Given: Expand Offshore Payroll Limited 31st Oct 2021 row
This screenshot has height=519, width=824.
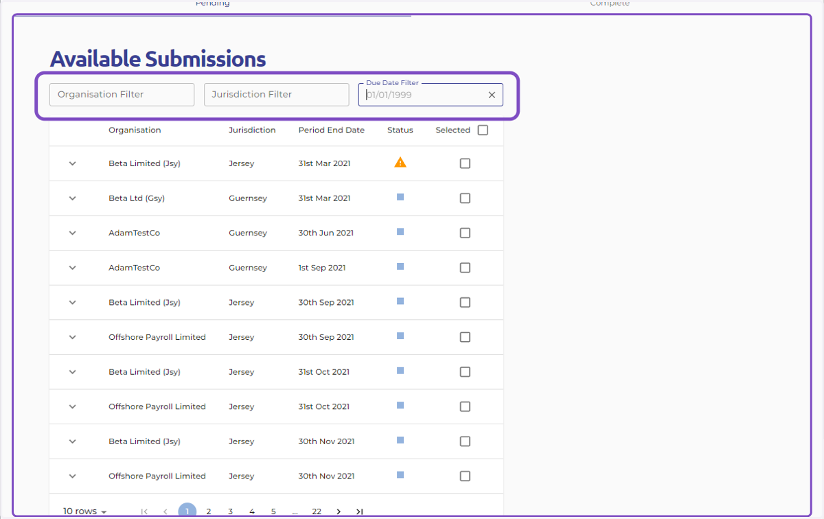Looking at the screenshot, I should tap(72, 406).
